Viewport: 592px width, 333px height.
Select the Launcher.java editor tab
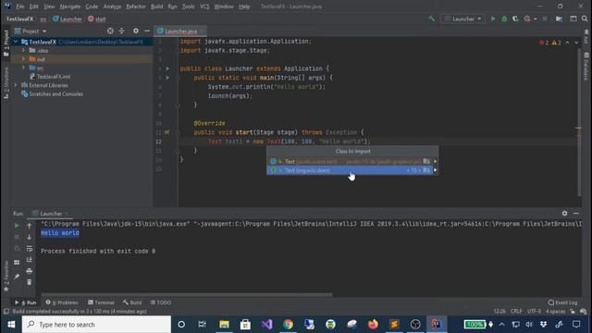tap(181, 31)
